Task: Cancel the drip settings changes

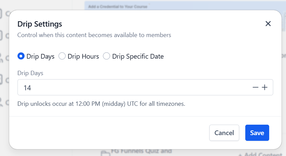Action: [x=224, y=133]
